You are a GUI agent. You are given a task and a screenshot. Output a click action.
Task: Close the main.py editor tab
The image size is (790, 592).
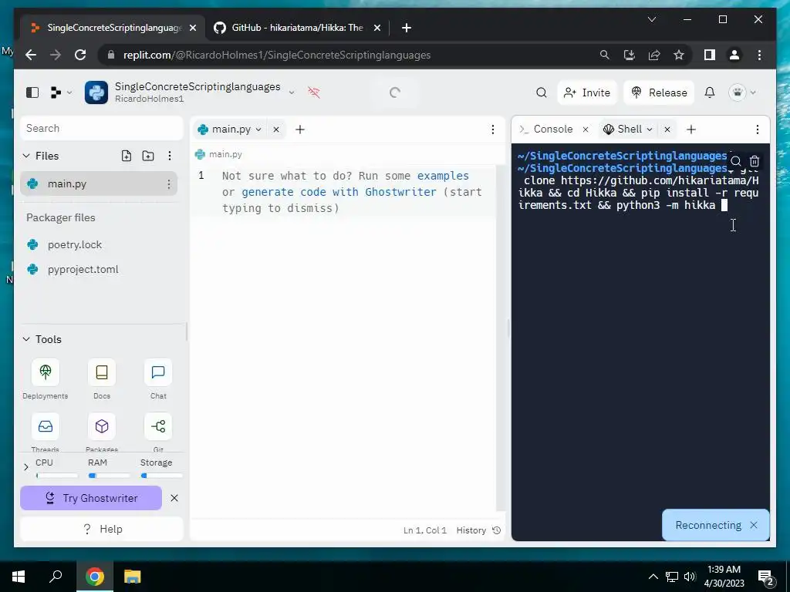pos(276,129)
